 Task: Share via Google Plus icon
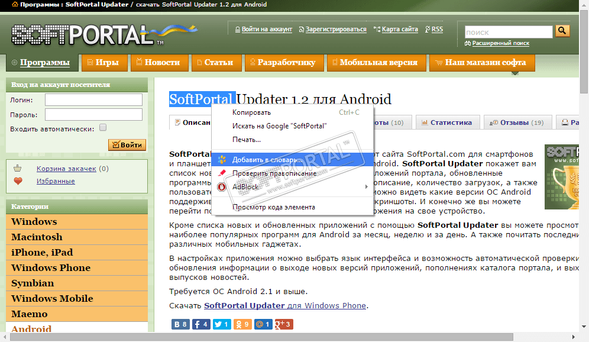[x=284, y=324]
